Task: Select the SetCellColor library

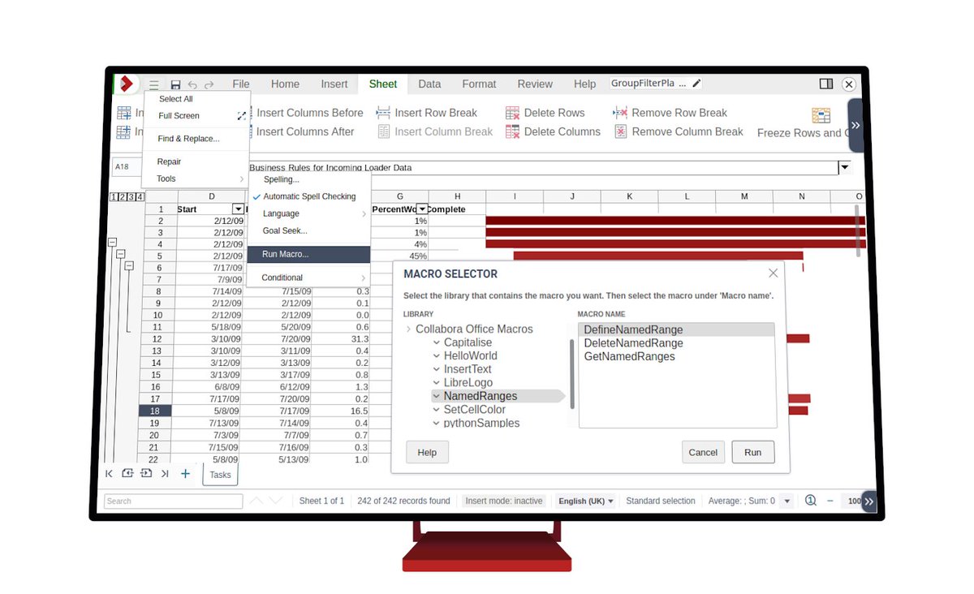Action: [474, 410]
